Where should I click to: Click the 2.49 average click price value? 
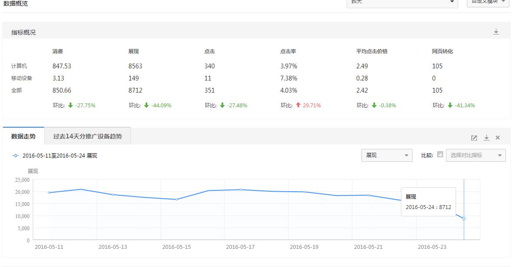click(362, 66)
